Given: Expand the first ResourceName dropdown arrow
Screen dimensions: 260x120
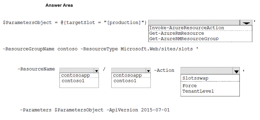Looking at the screenshot, I should pyautogui.click(x=96, y=70).
